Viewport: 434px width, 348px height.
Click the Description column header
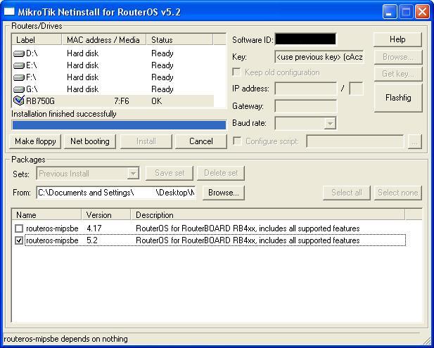coord(268,215)
